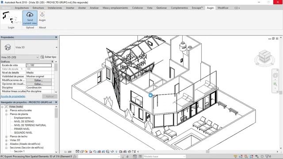This screenshot has width=283, height=159.
Task: Expand the Planos estructurales tree node
Action: tap(6, 110)
